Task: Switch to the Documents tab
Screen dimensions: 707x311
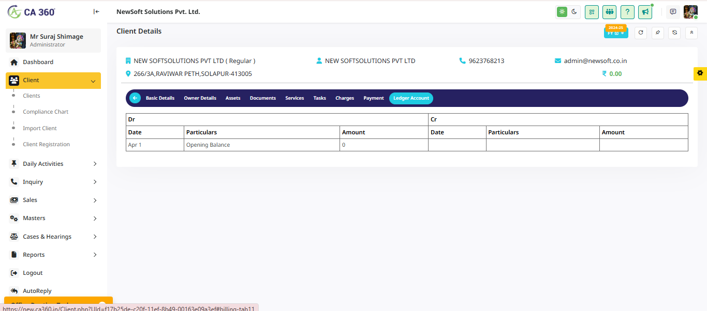Action: [x=263, y=98]
